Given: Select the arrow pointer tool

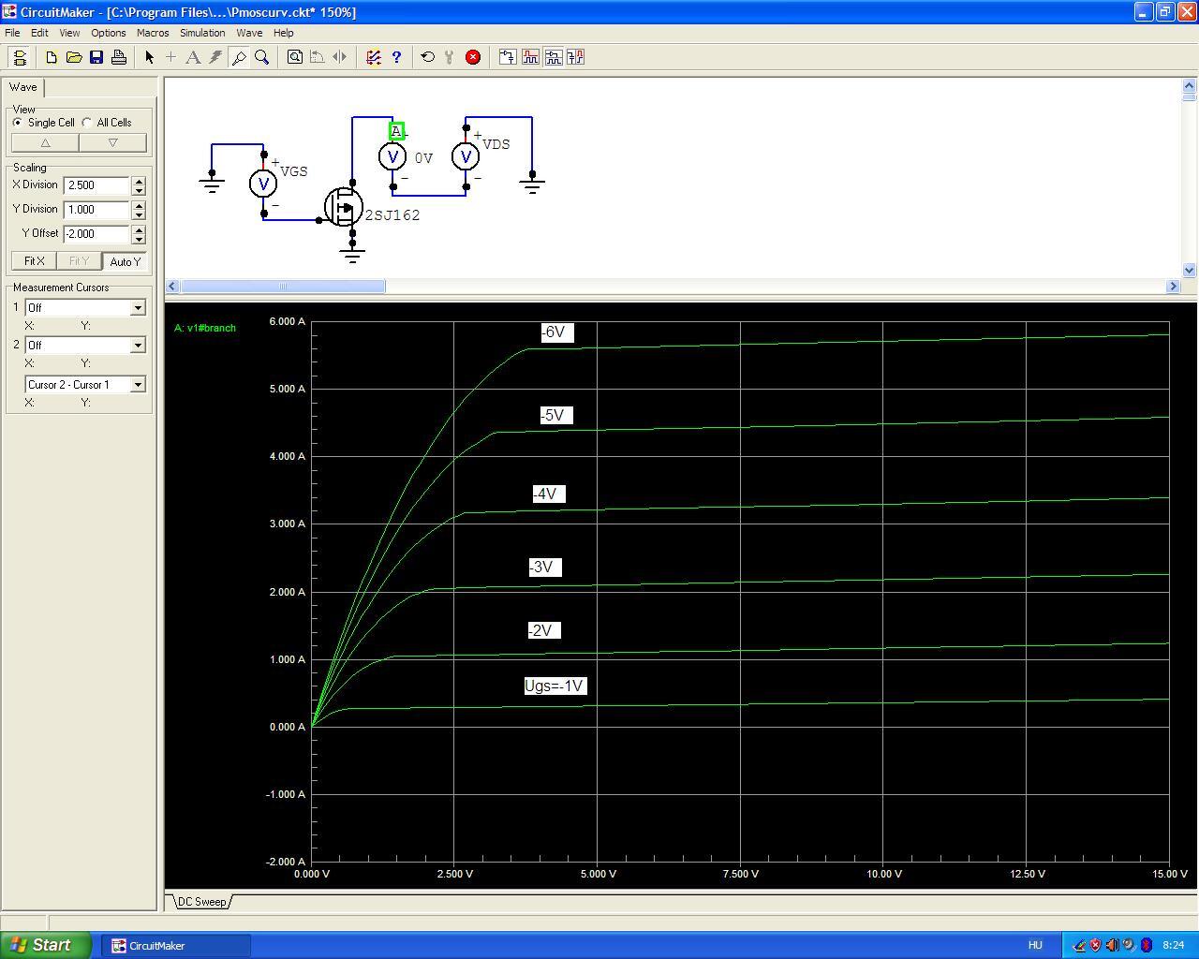Looking at the screenshot, I should (149, 57).
